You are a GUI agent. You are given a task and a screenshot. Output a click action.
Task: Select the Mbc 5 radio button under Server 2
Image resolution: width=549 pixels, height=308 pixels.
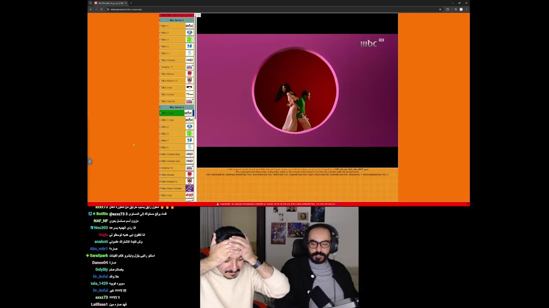point(160,147)
